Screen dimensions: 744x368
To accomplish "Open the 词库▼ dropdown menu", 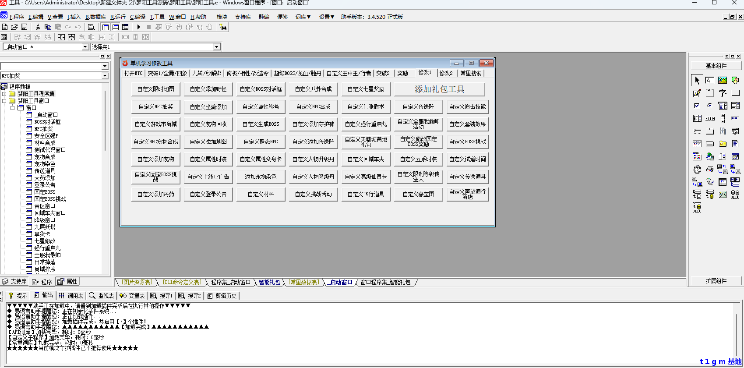I will tap(303, 17).
